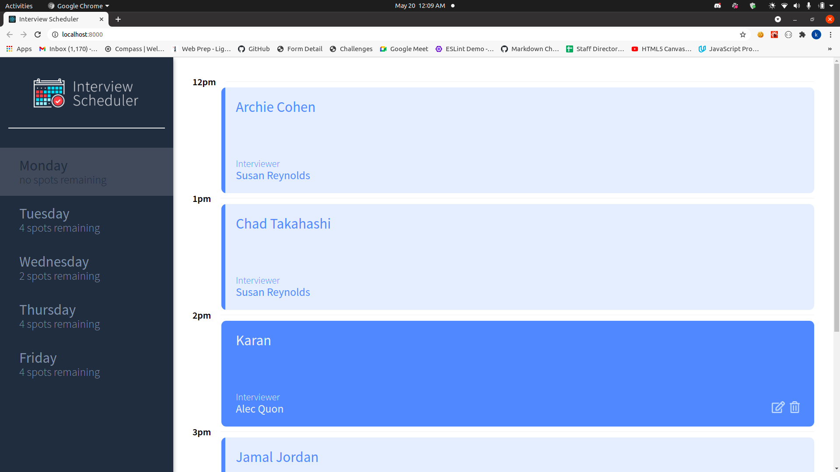The image size is (840, 472).
Task: Open the browser extensions puzzle icon
Action: click(x=803, y=35)
